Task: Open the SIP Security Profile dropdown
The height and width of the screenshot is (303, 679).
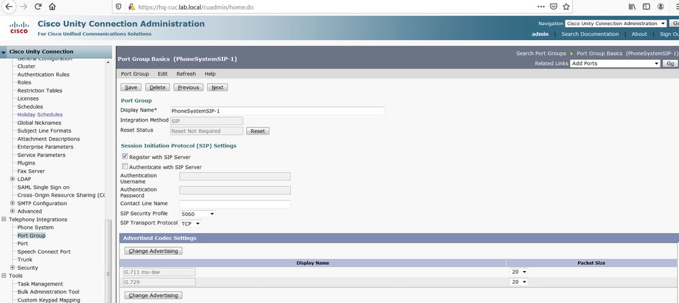Action: (198, 214)
